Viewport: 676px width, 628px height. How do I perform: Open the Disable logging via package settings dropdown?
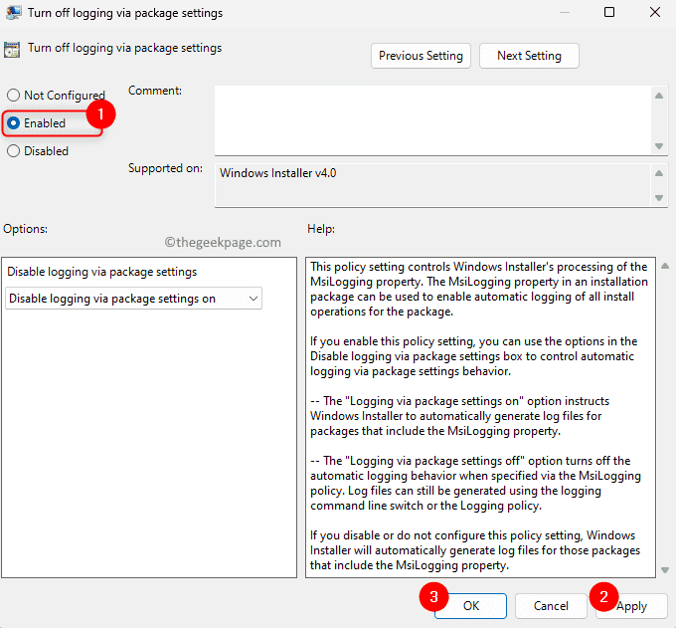[133, 299]
